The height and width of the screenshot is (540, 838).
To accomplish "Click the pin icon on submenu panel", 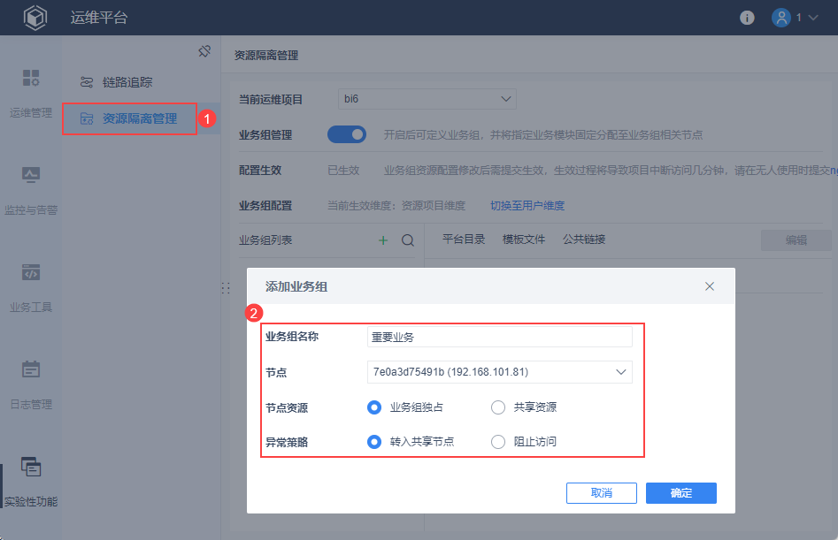I will [204, 51].
